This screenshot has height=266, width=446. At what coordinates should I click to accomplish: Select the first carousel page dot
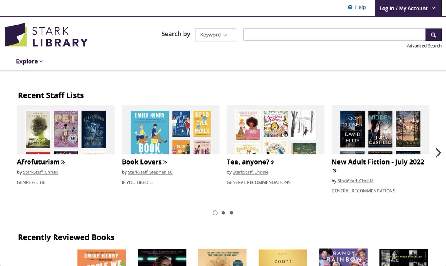(x=215, y=213)
